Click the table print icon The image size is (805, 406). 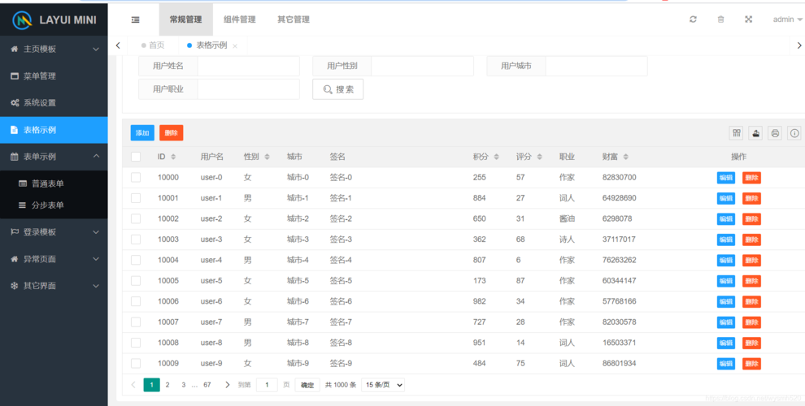click(x=775, y=133)
